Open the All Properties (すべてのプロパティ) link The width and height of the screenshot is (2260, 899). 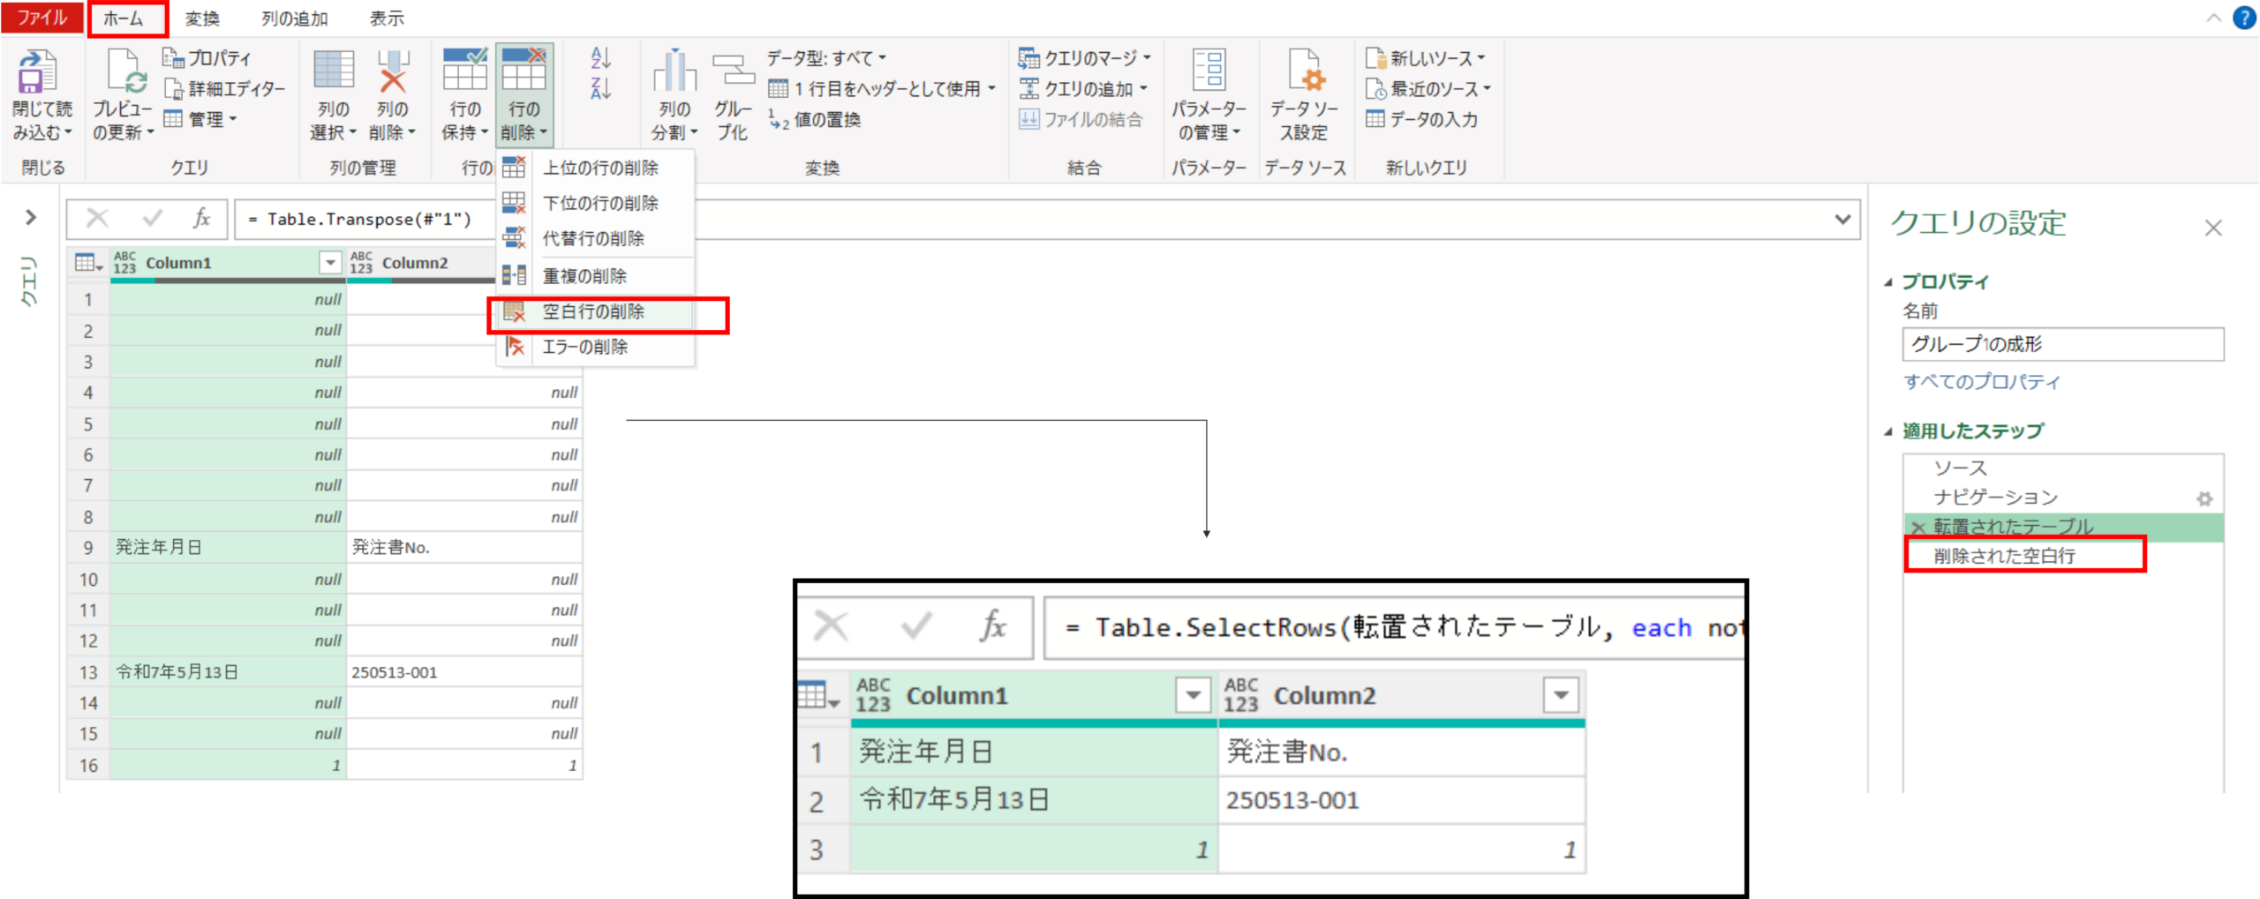click(x=1982, y=381)
